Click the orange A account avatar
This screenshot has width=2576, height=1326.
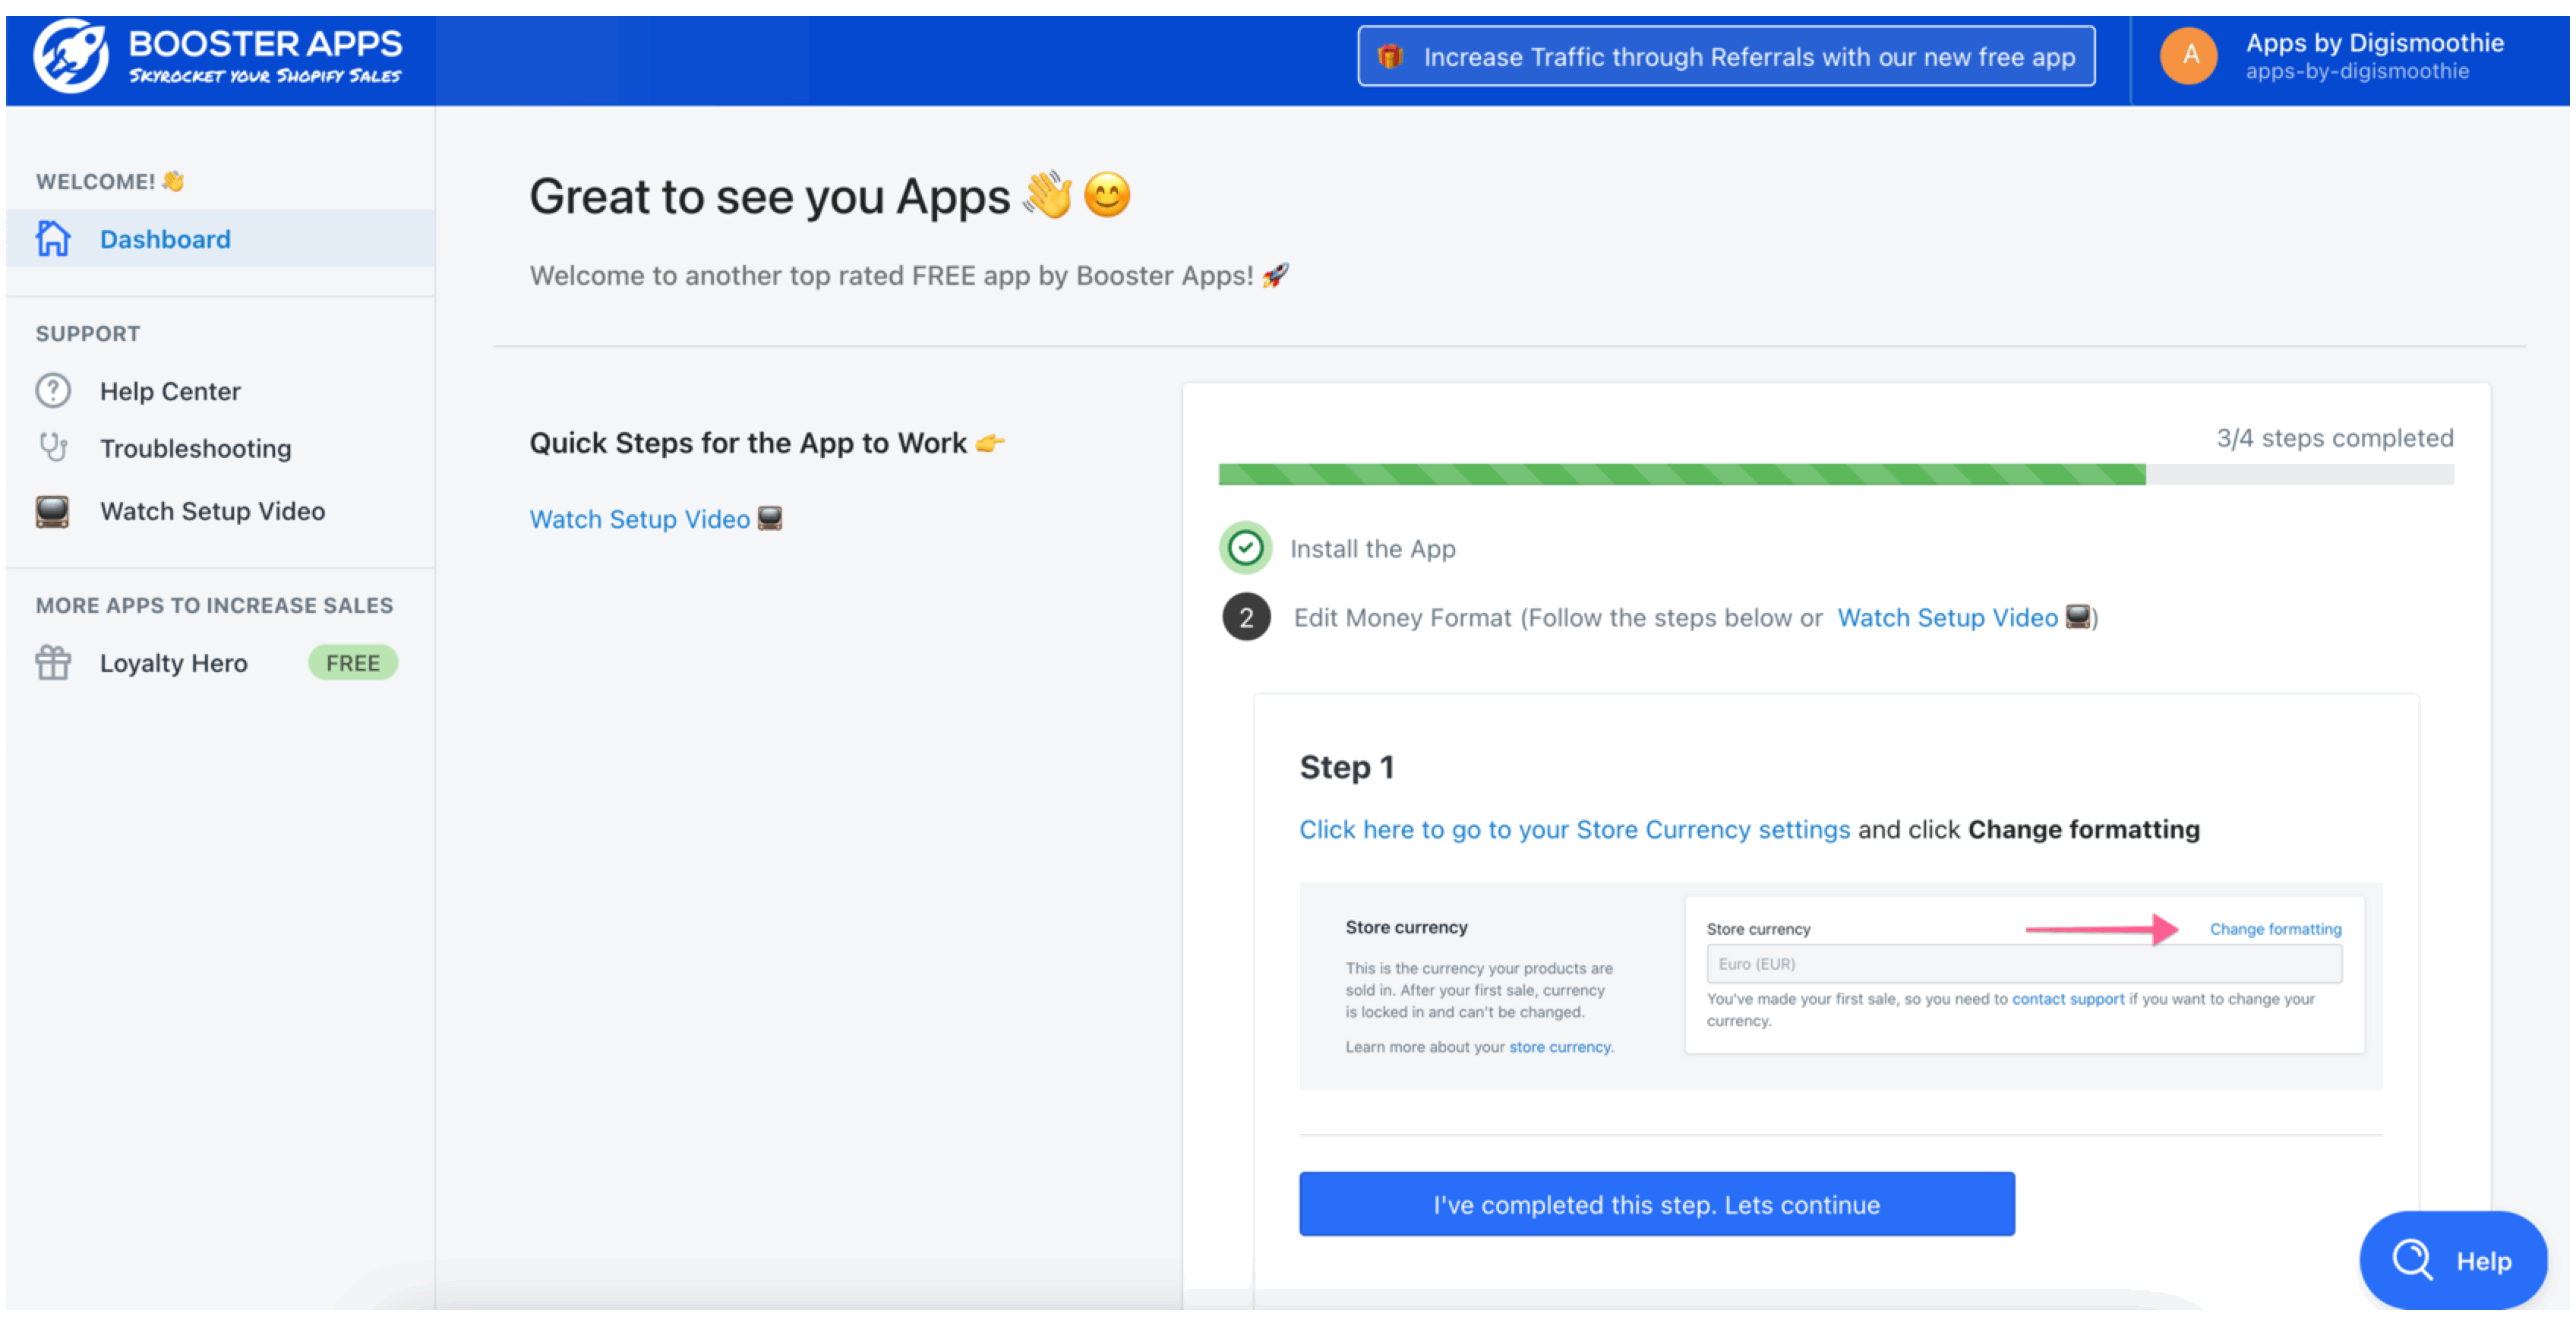click(x=2189, y=56)
